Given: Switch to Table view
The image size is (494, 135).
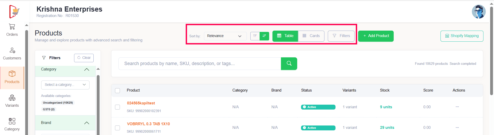Looking at the screenshot, I should coord(285,36).
